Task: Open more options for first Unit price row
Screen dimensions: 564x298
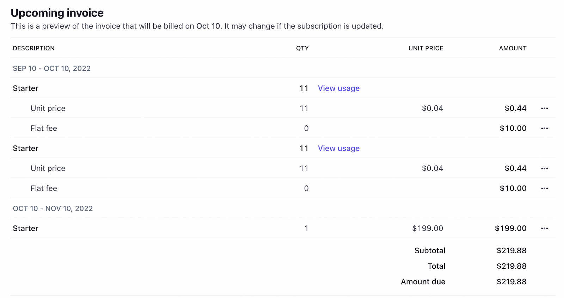Action: [544, 108]
